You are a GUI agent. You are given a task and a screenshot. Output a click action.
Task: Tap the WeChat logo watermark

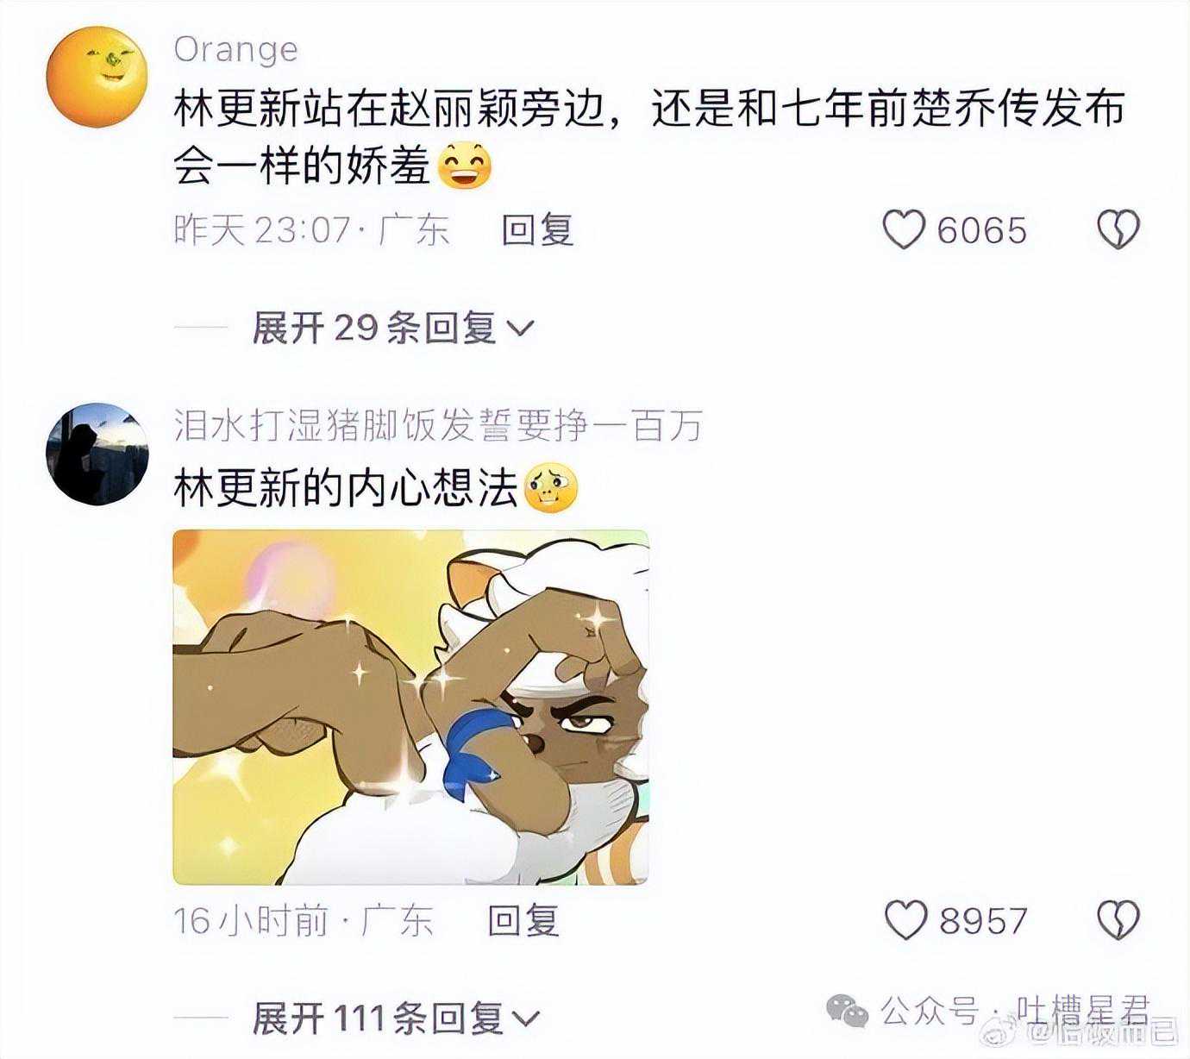tap(848, 1010)
